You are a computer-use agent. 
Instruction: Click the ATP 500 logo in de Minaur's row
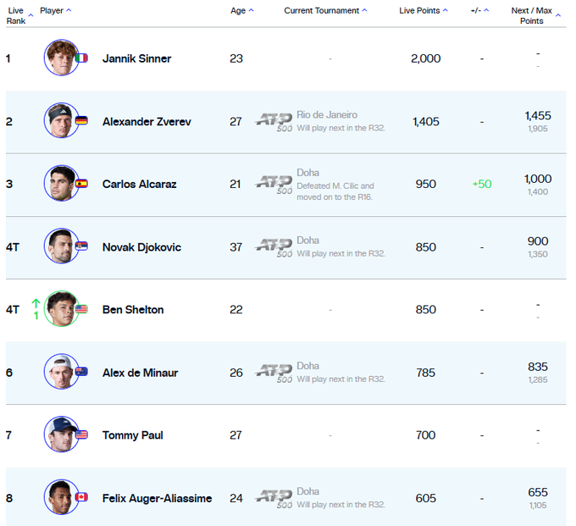click(274, 373)
